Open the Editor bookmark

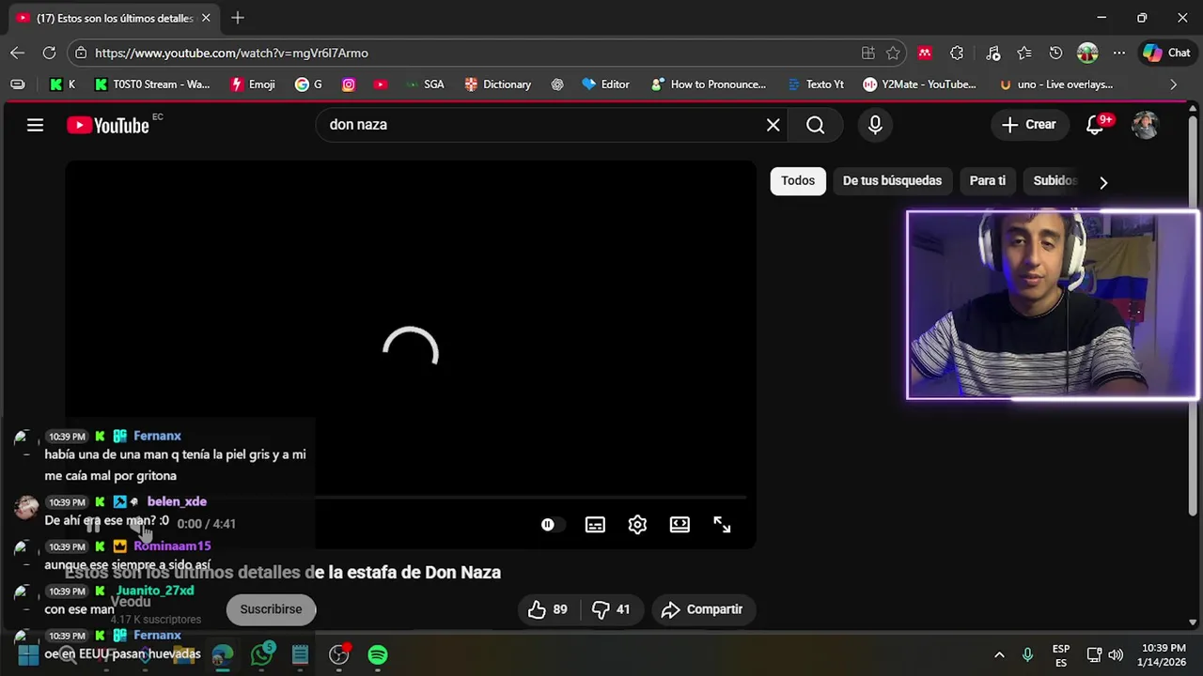coord(606,84)
